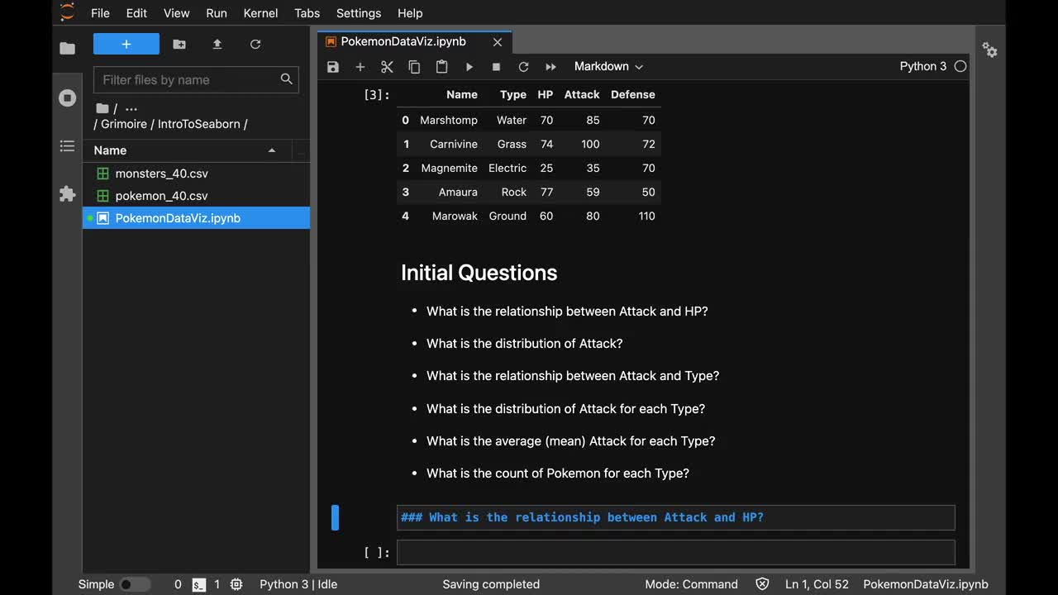
Task: Click the notebook trust shield icon
Action: (x=762, y=584)
